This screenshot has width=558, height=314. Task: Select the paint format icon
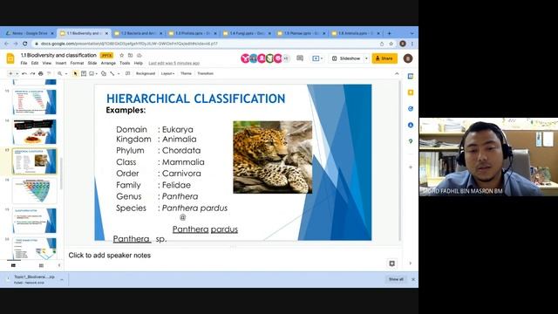tap(49, 73)
